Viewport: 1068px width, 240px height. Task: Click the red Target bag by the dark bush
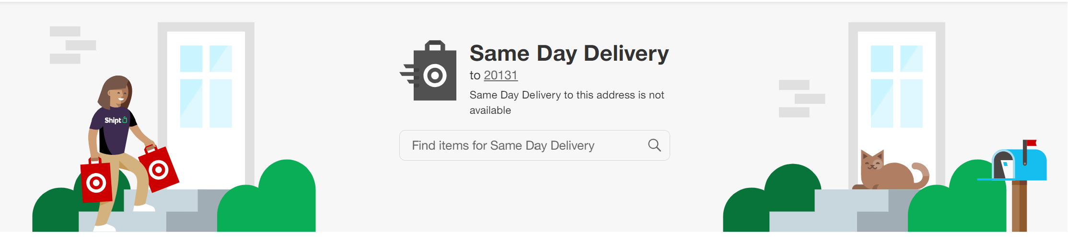click(x=96, y=182)
